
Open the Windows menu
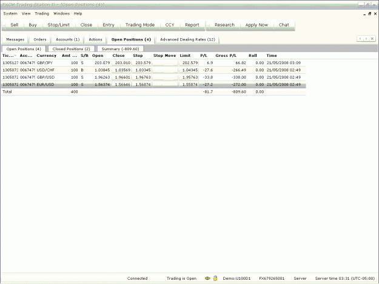pos(61,13)
